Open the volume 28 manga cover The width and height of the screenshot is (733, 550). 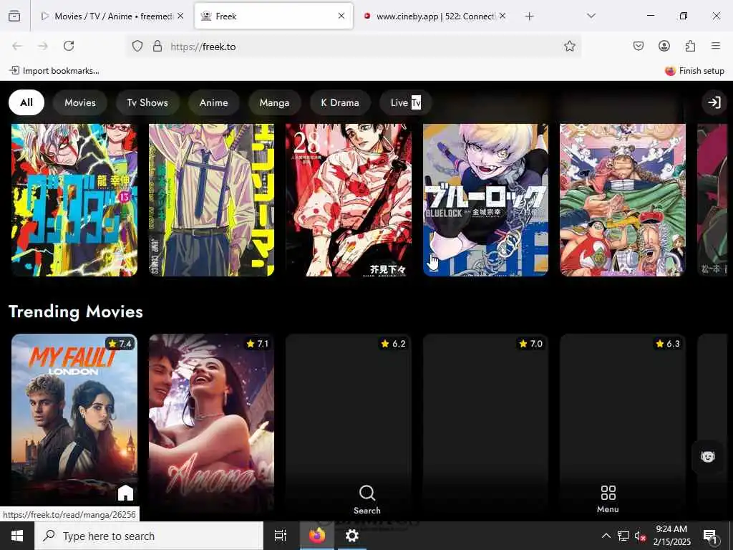[349, 200]
